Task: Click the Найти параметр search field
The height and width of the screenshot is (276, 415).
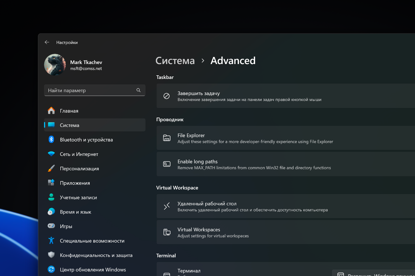Action: (x=95, y=90)
